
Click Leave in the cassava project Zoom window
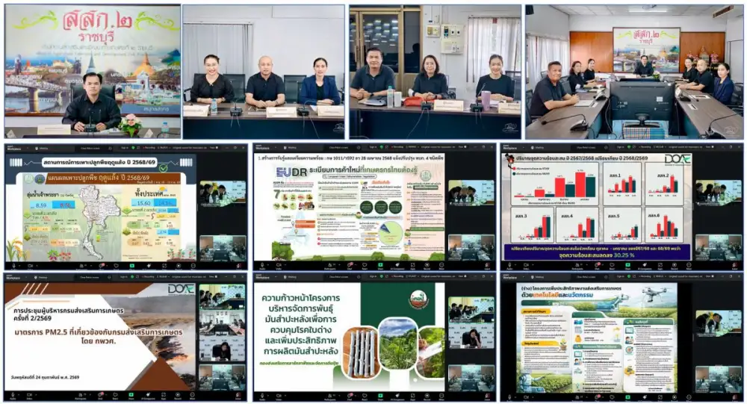click(487, 397)
